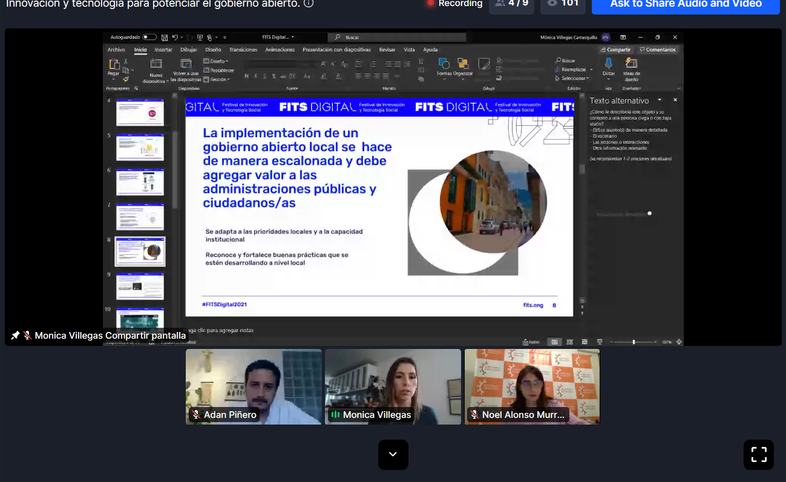
Task: Click the Dictar microphone icon
Action: (x=608, y=64)
